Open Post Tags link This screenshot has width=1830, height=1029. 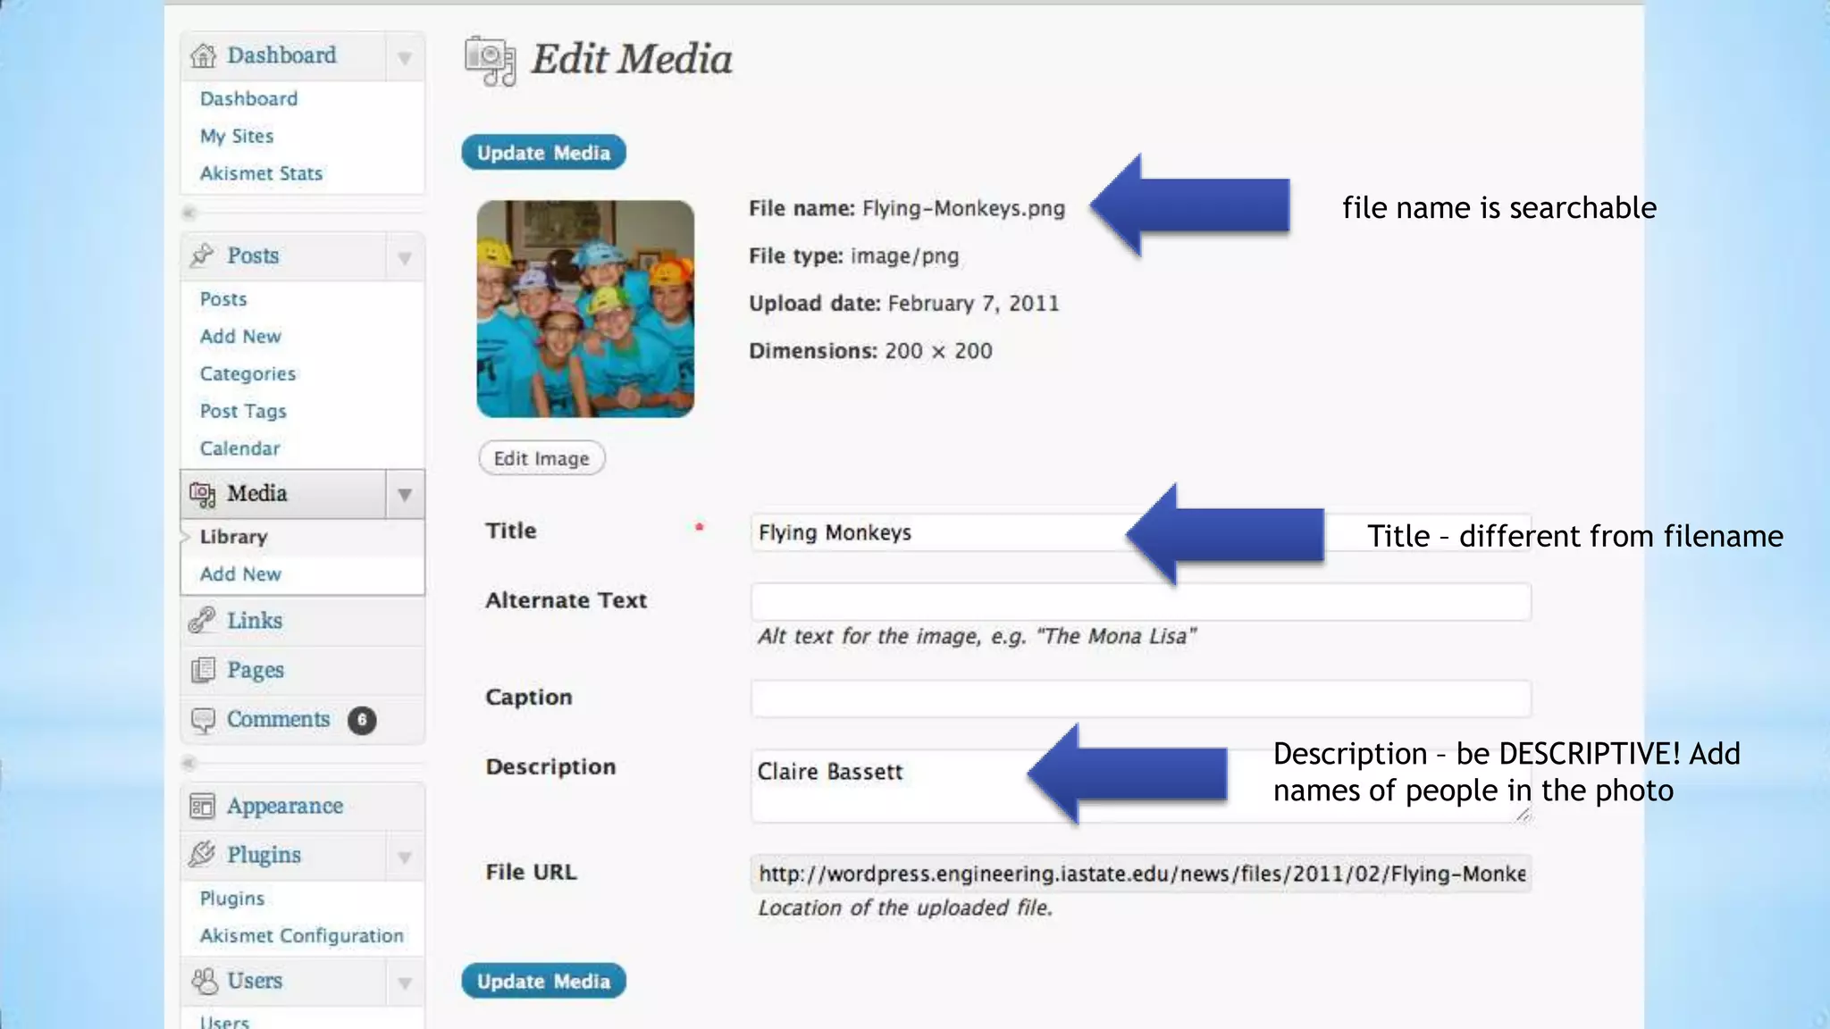[243, 412]
